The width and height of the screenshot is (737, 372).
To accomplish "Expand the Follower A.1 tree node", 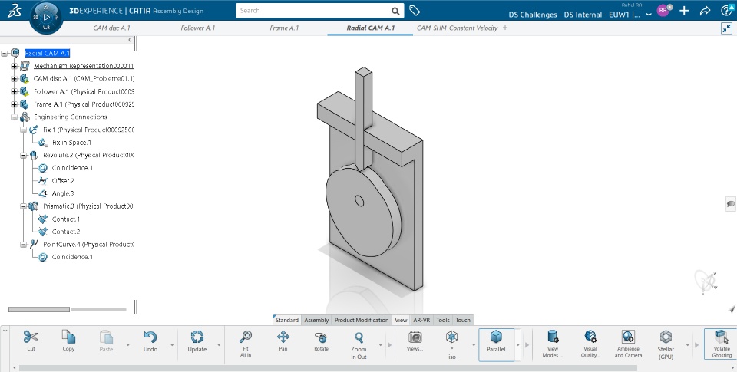I will point(14,91).
